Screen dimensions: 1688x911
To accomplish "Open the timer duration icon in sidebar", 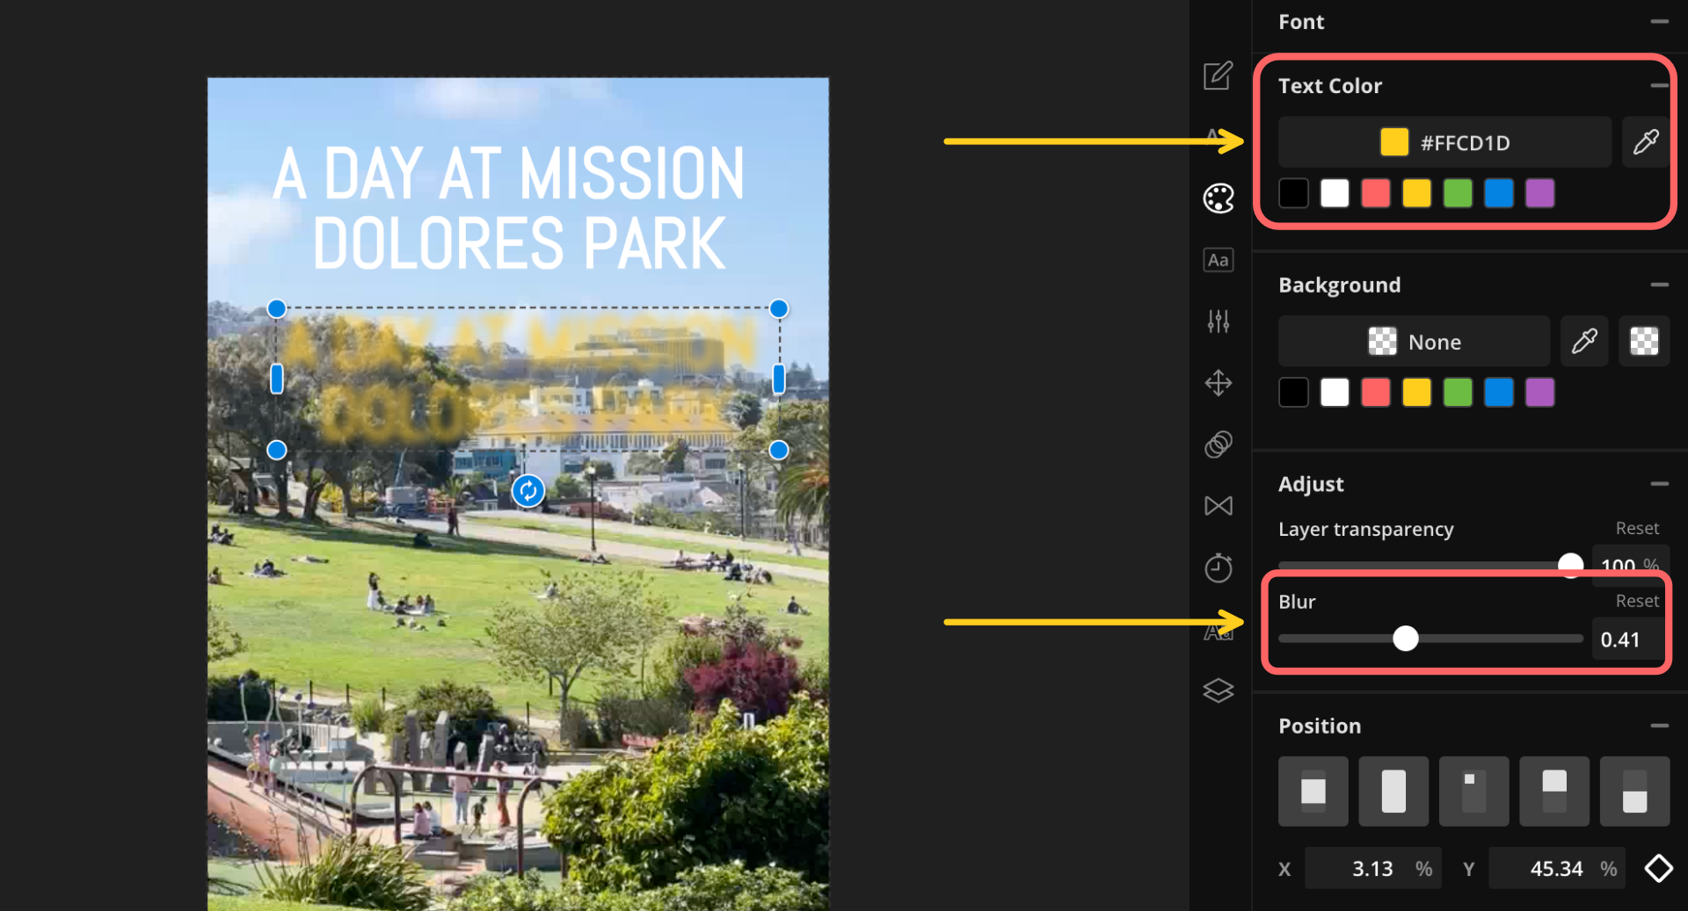I will (1219, 568).
